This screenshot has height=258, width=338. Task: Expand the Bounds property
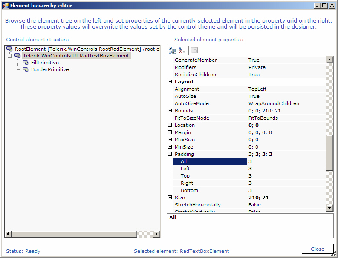(x=170, y=110)
